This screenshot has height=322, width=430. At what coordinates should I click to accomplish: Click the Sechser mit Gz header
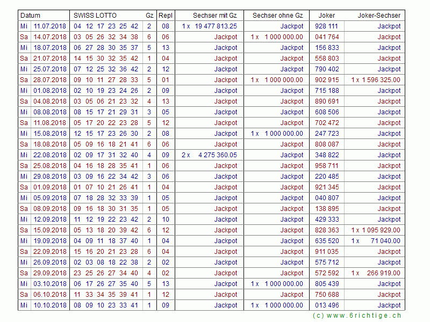pyautogui.click(x=215, y=16)
